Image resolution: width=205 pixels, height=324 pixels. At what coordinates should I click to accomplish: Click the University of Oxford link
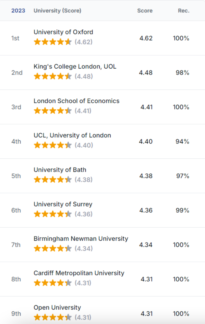click(x=63, y=32)
